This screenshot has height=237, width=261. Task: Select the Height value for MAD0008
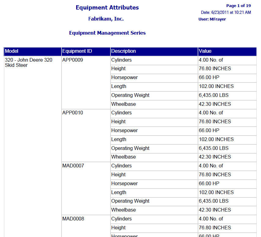[x=215, y=228]
